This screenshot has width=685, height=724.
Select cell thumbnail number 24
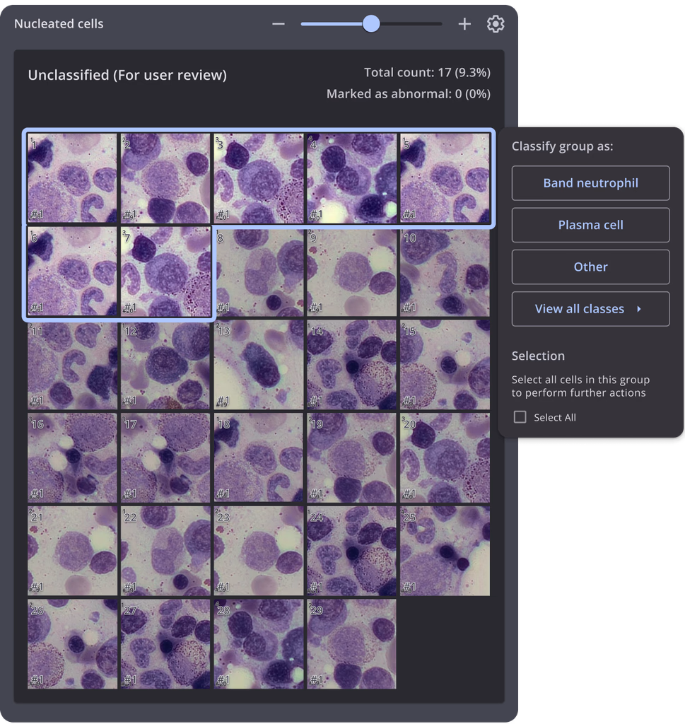coord(352,551)
